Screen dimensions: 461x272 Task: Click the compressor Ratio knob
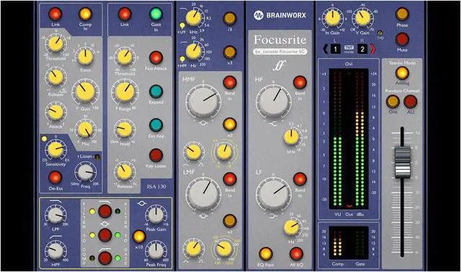pyautogui.click(x=86, y=57)
